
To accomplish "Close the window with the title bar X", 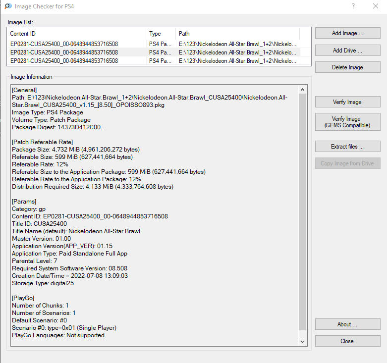I will click(376, 6).
